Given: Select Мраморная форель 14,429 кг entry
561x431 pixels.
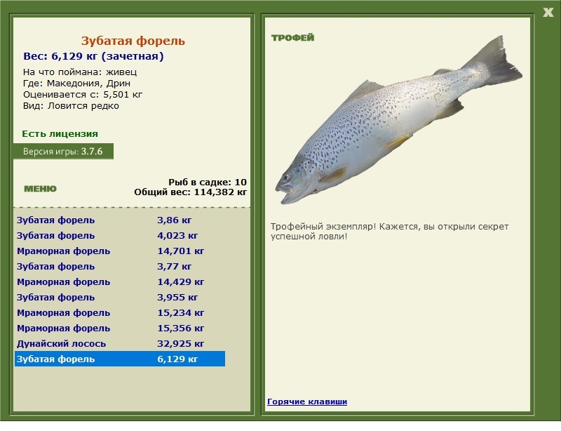Looking at the screenshot, I should point(120,281).
